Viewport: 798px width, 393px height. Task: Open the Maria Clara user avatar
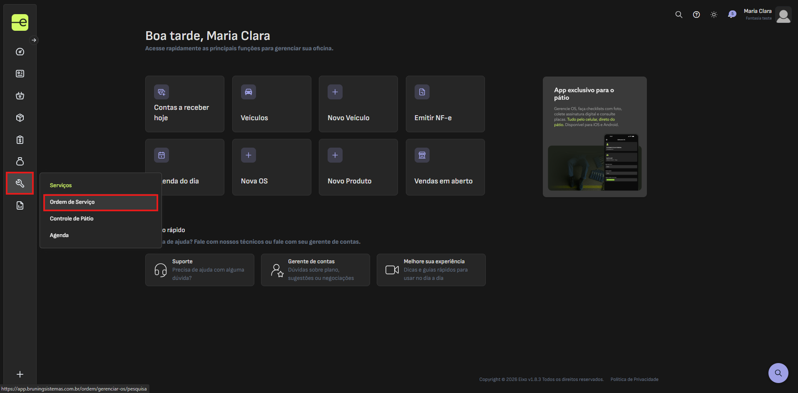(783, 15)
